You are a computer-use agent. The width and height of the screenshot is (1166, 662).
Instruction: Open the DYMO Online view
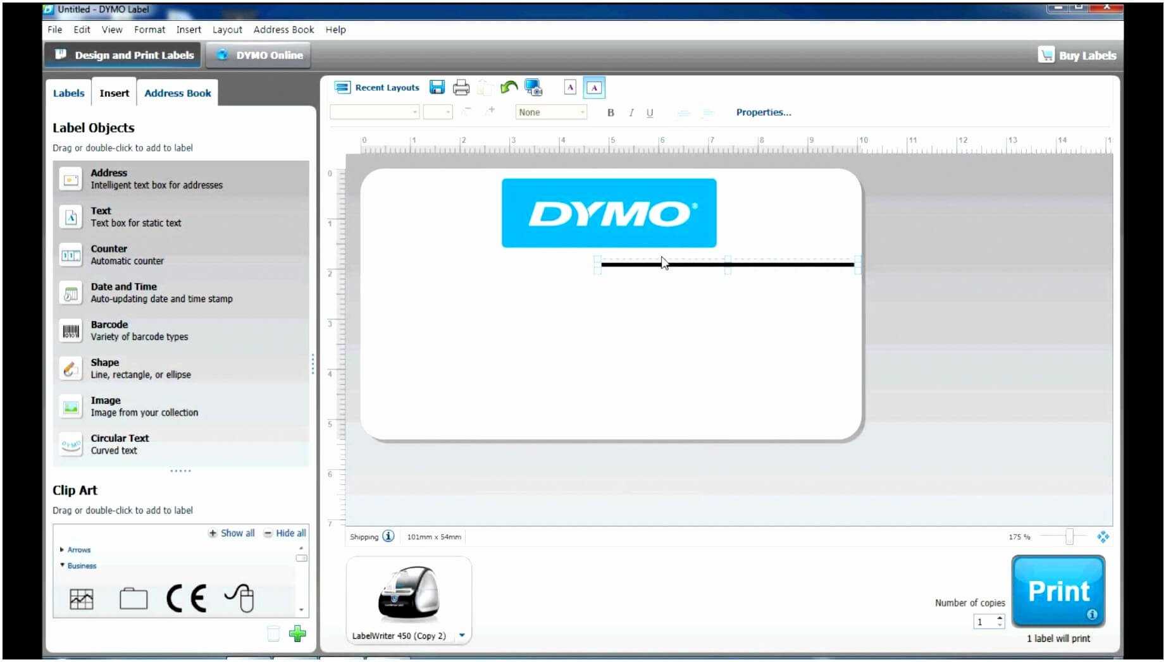point(259,55)
